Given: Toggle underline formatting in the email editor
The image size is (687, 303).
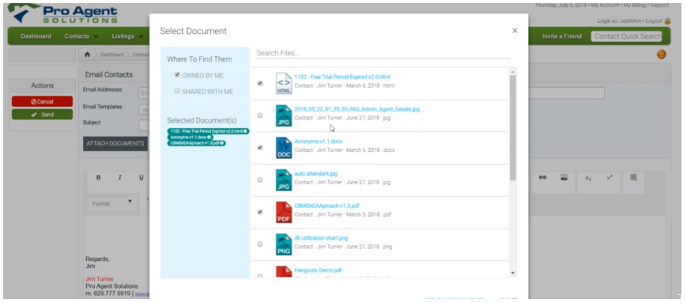Looking at the screenshot, I should click(141, 177).
